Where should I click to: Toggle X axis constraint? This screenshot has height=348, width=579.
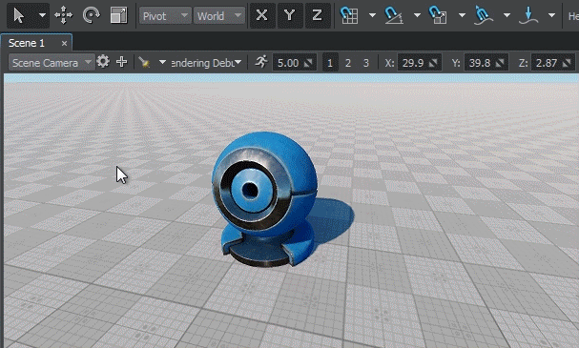pyautogui.click(x=261, y=15)
